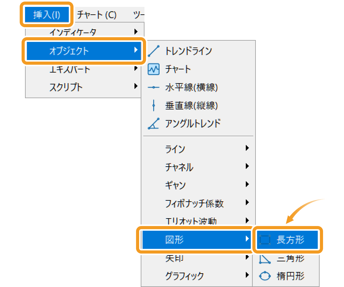
Task: Expand ギャン arrow indicator
Action: [247, 184]
